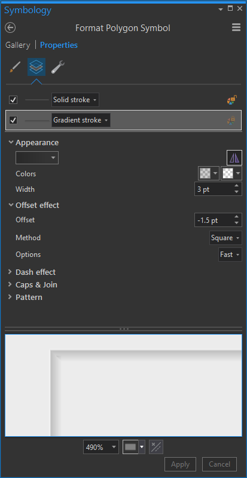Toggle Solid stroke color lock icon

tap(232, 100)
